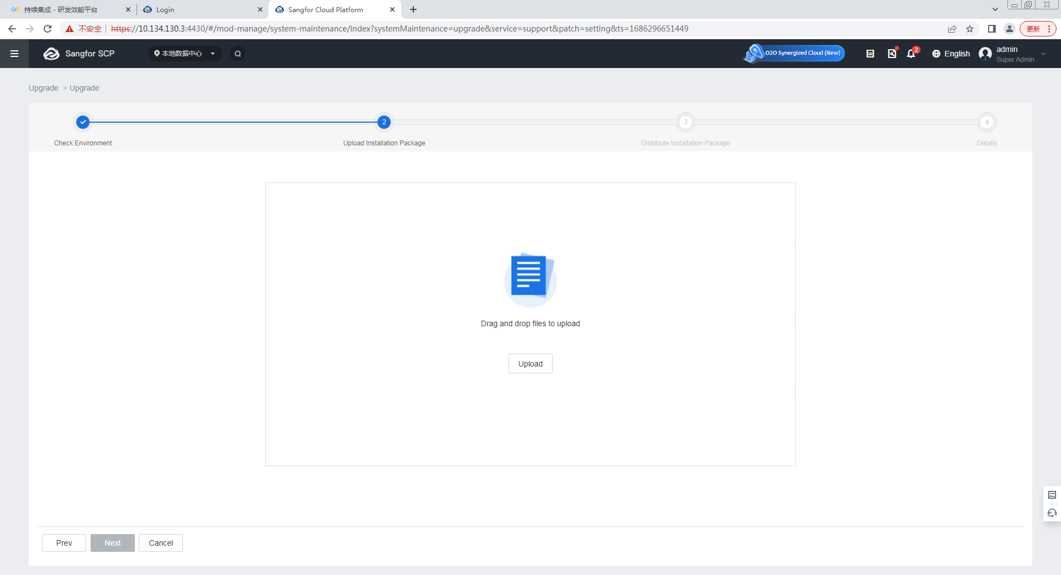Open the support headset floating icon

[1052, 513]
